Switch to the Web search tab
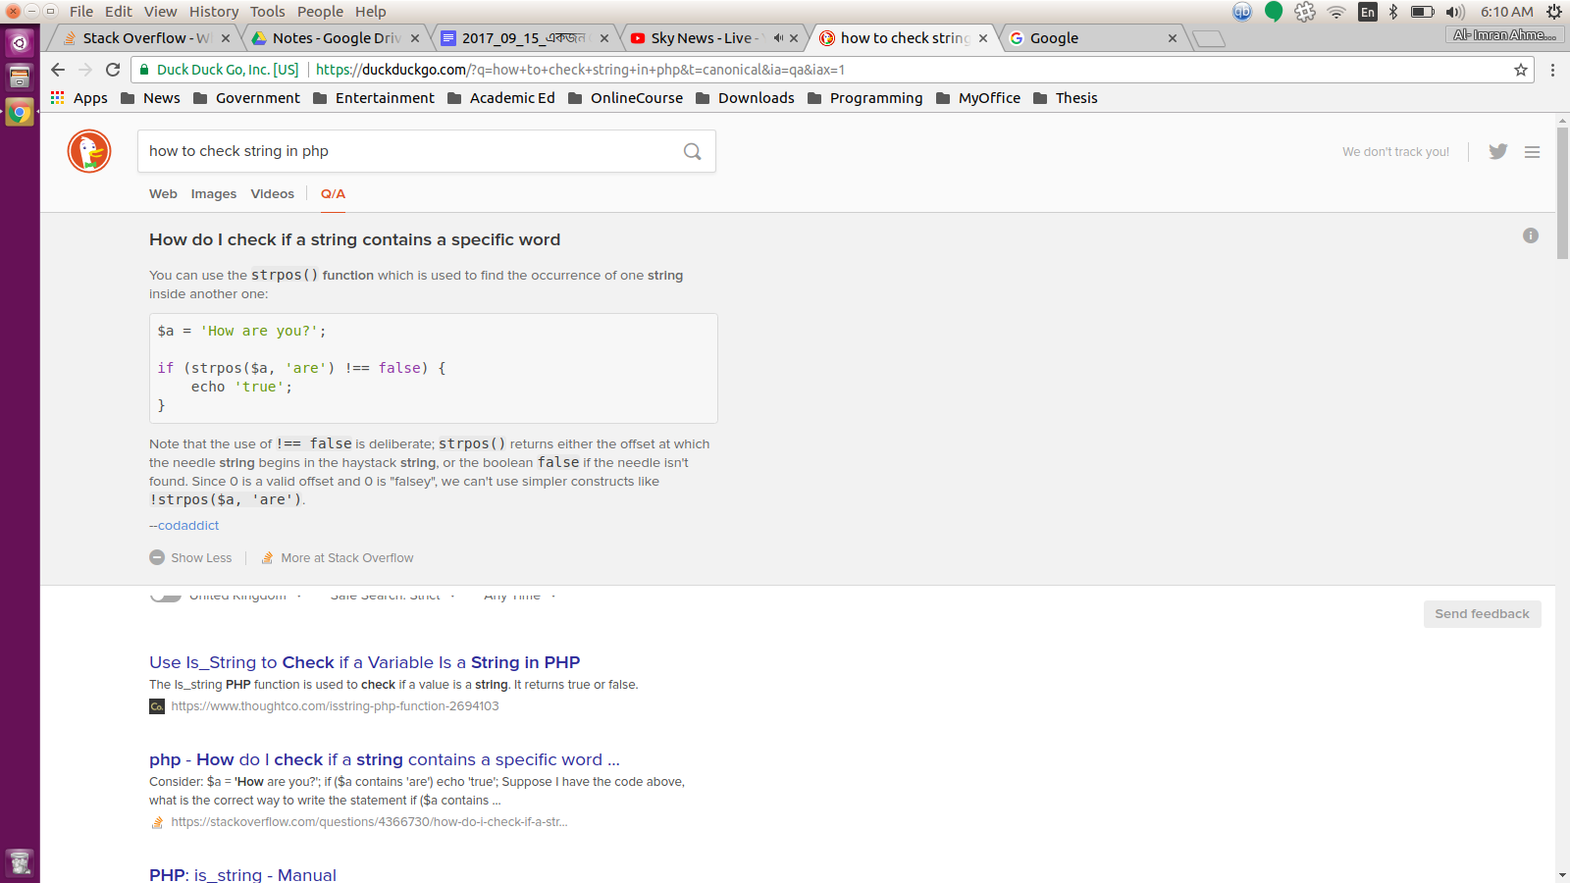This screenshot has width=1570, height=883. click(163, 193)
